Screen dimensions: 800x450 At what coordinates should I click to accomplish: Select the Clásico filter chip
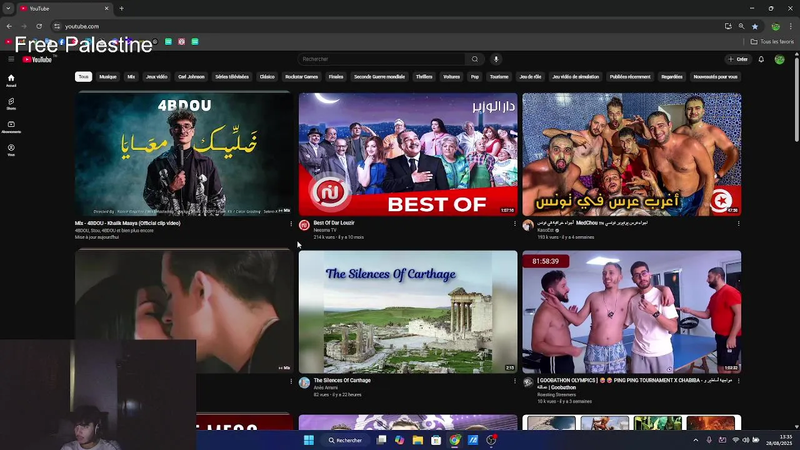pyautogui.click(x=267, y=77)
